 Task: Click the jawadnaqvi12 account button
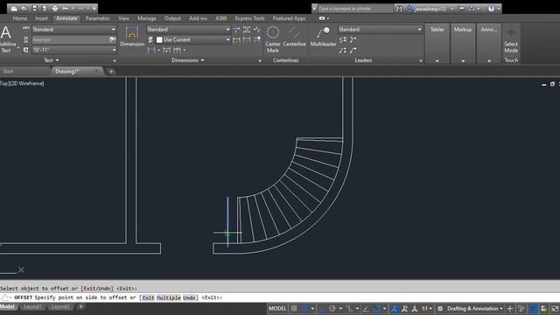tap(430, 9)
